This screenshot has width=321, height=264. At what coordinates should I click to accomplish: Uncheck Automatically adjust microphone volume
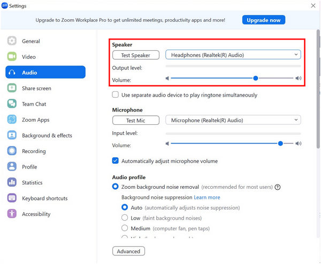tap(115, 161)
